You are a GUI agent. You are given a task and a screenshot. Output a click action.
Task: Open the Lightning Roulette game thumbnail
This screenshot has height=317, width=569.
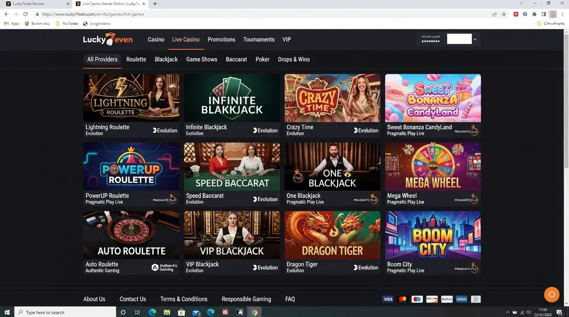(x=131, y=98)
